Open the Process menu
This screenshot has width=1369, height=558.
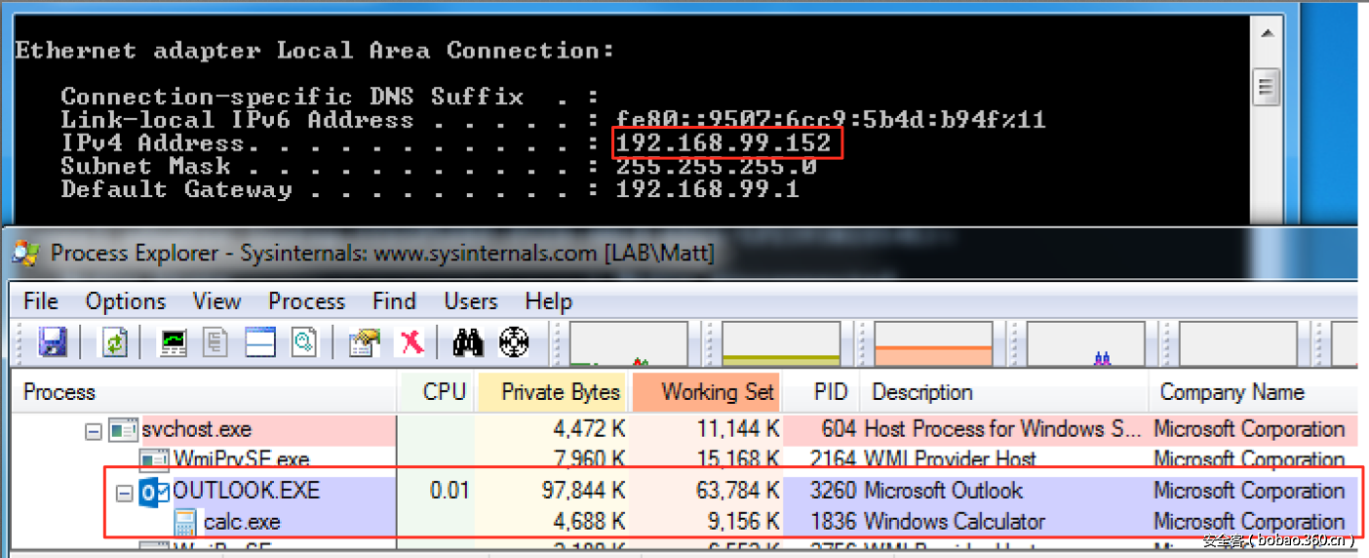(x=306, y=301)
